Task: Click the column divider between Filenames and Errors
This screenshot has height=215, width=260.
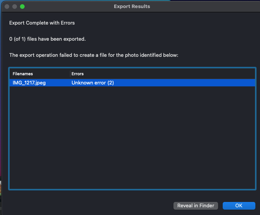Action: click(70, 74)
